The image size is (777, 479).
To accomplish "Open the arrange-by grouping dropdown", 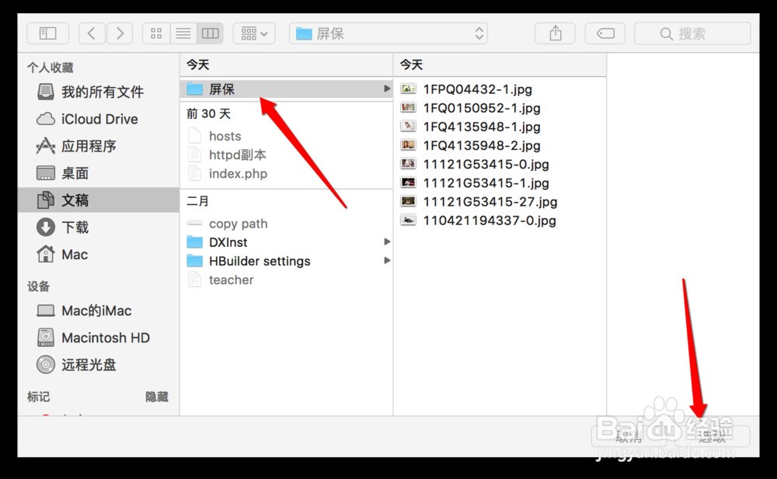I will (254, 33).
